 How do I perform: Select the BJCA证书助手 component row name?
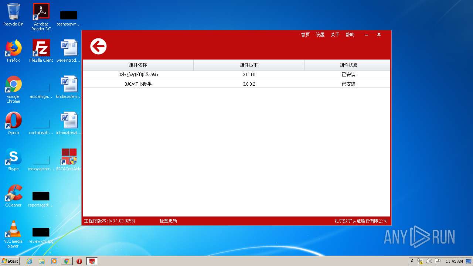138,84
